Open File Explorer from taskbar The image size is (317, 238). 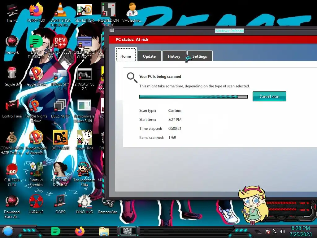tap(104, 231)
